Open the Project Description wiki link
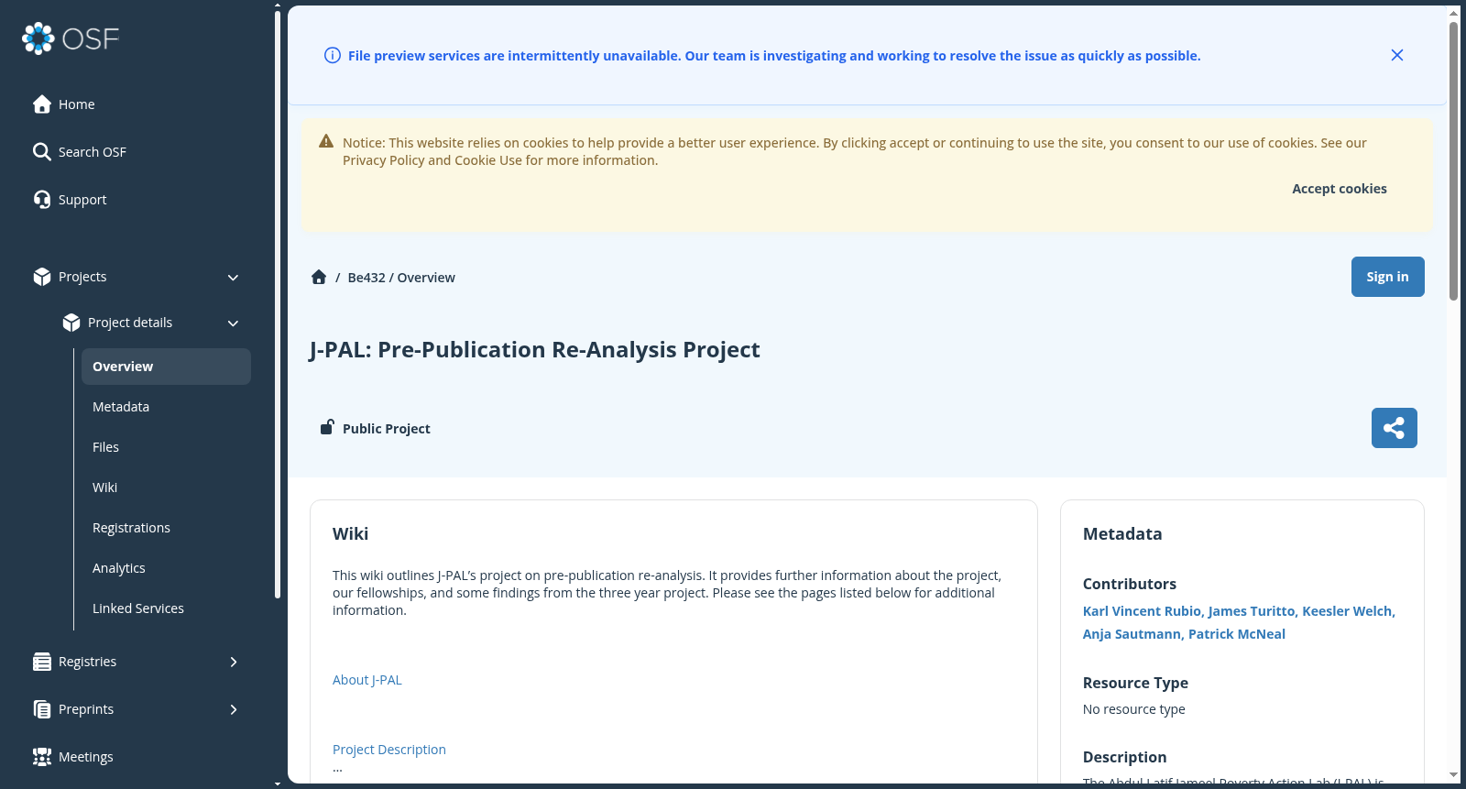Screen dimensions: 1466x789 (x=389, y=750)
